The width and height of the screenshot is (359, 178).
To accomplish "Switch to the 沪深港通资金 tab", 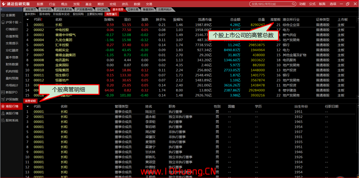I will [64, 10].
